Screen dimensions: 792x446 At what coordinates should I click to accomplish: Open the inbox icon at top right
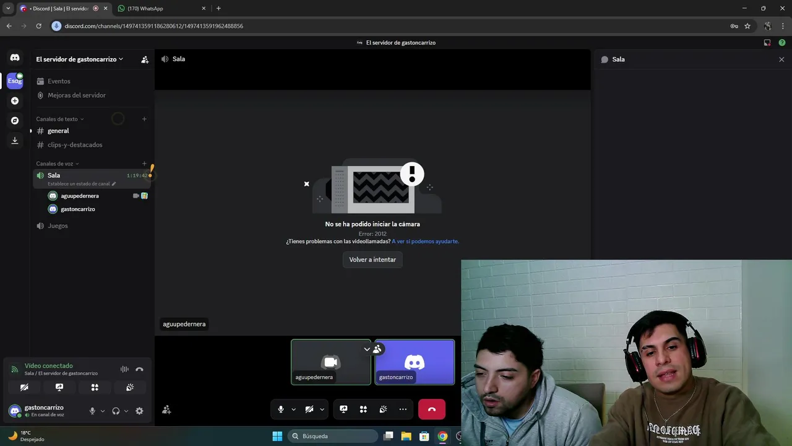767,43
